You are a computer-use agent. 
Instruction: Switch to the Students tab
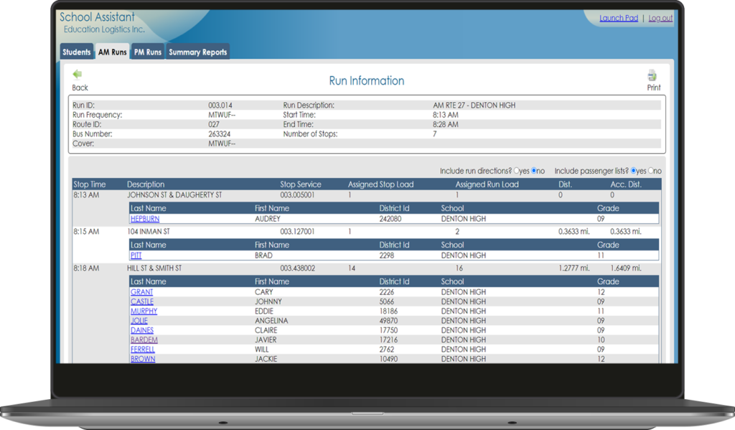pos(76,51)
